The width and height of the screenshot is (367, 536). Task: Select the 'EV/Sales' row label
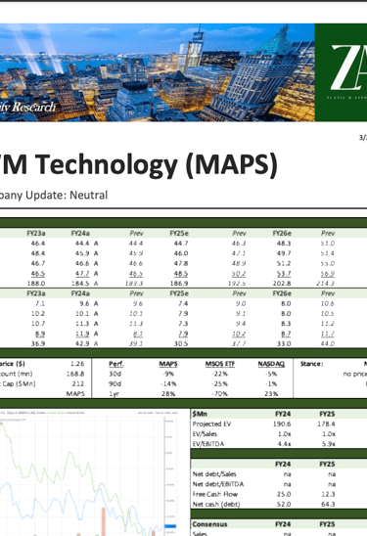tap(205, 434)
